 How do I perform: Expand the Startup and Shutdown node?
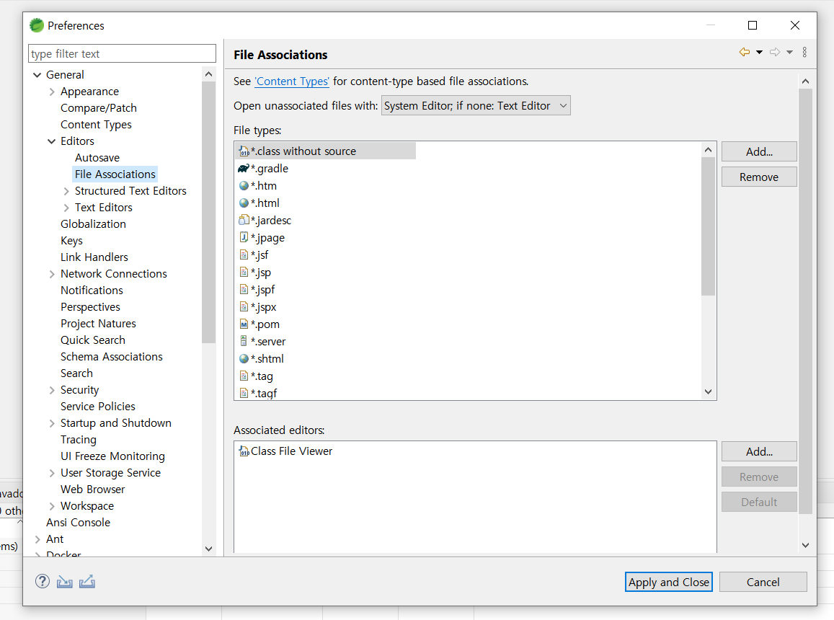[52, 423]
